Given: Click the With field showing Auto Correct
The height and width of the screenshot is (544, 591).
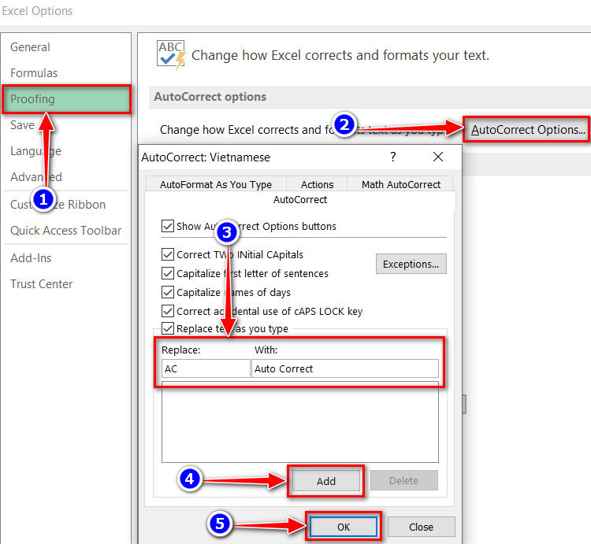Looking at the screenshot, I should pyautogui.click(x=345, y=368).
